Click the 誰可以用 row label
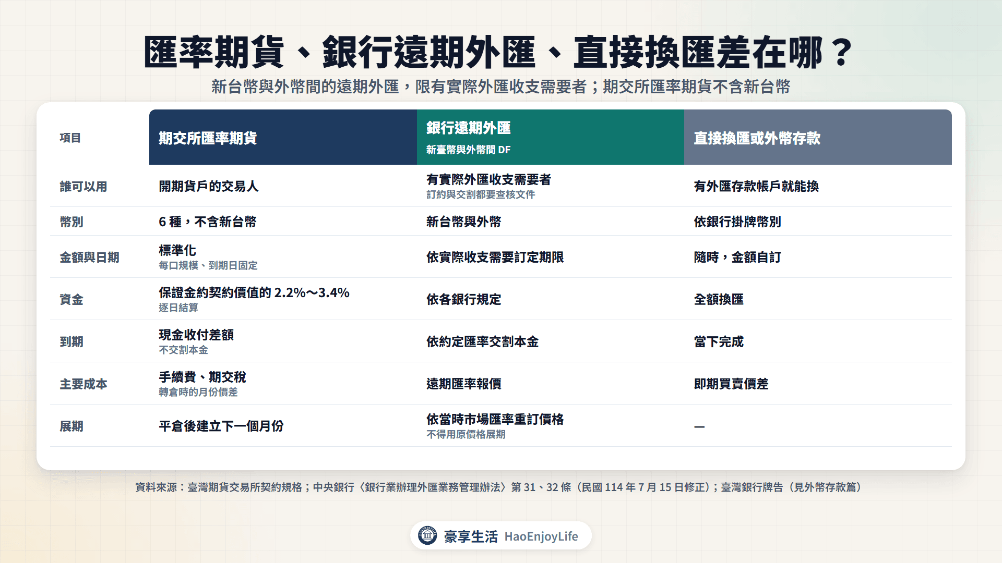Viewport: 1002px width, 563px height. tap(83, 187)
